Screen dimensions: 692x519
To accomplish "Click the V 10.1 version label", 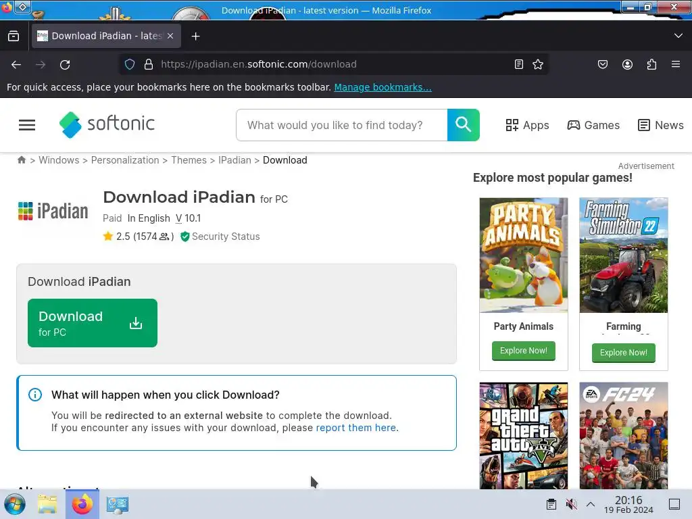I will coord(188,218).
